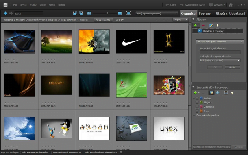Check the Ludzie keyword tag checkbox
The image size is (248, 155).
tap(197, 98)
